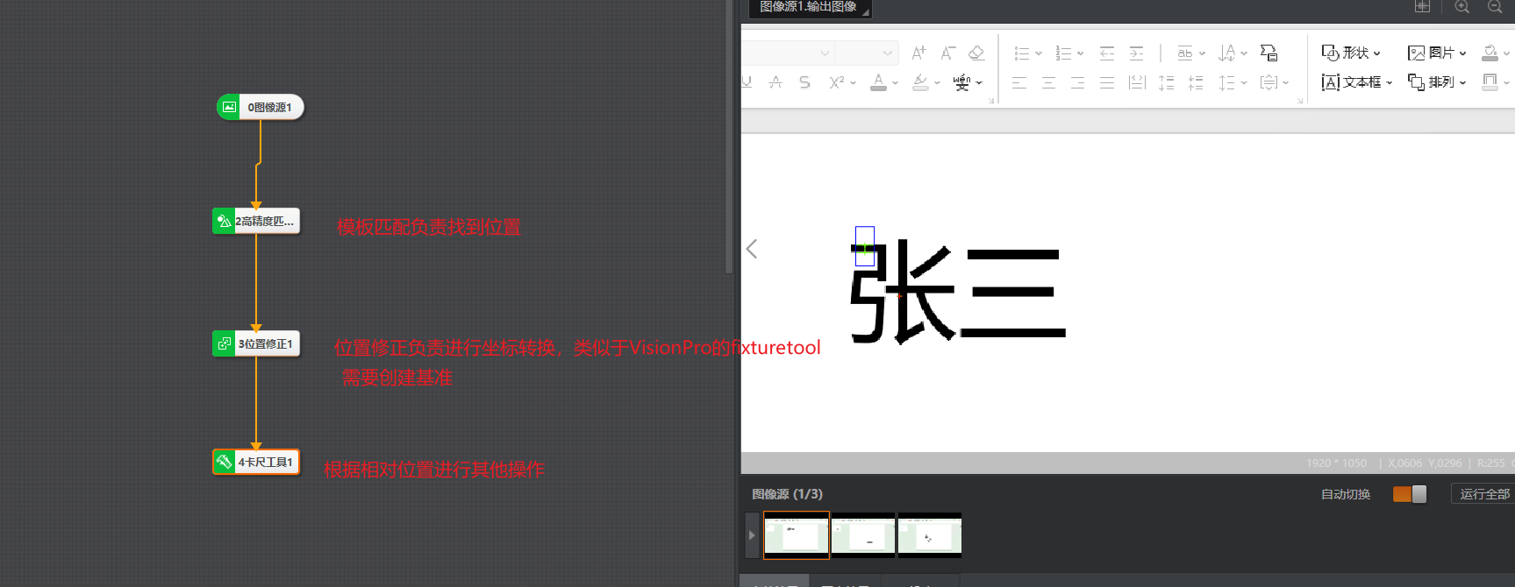Click the clear formatting eraser icon
The image size is (1515, 587).
pos(976,53)
